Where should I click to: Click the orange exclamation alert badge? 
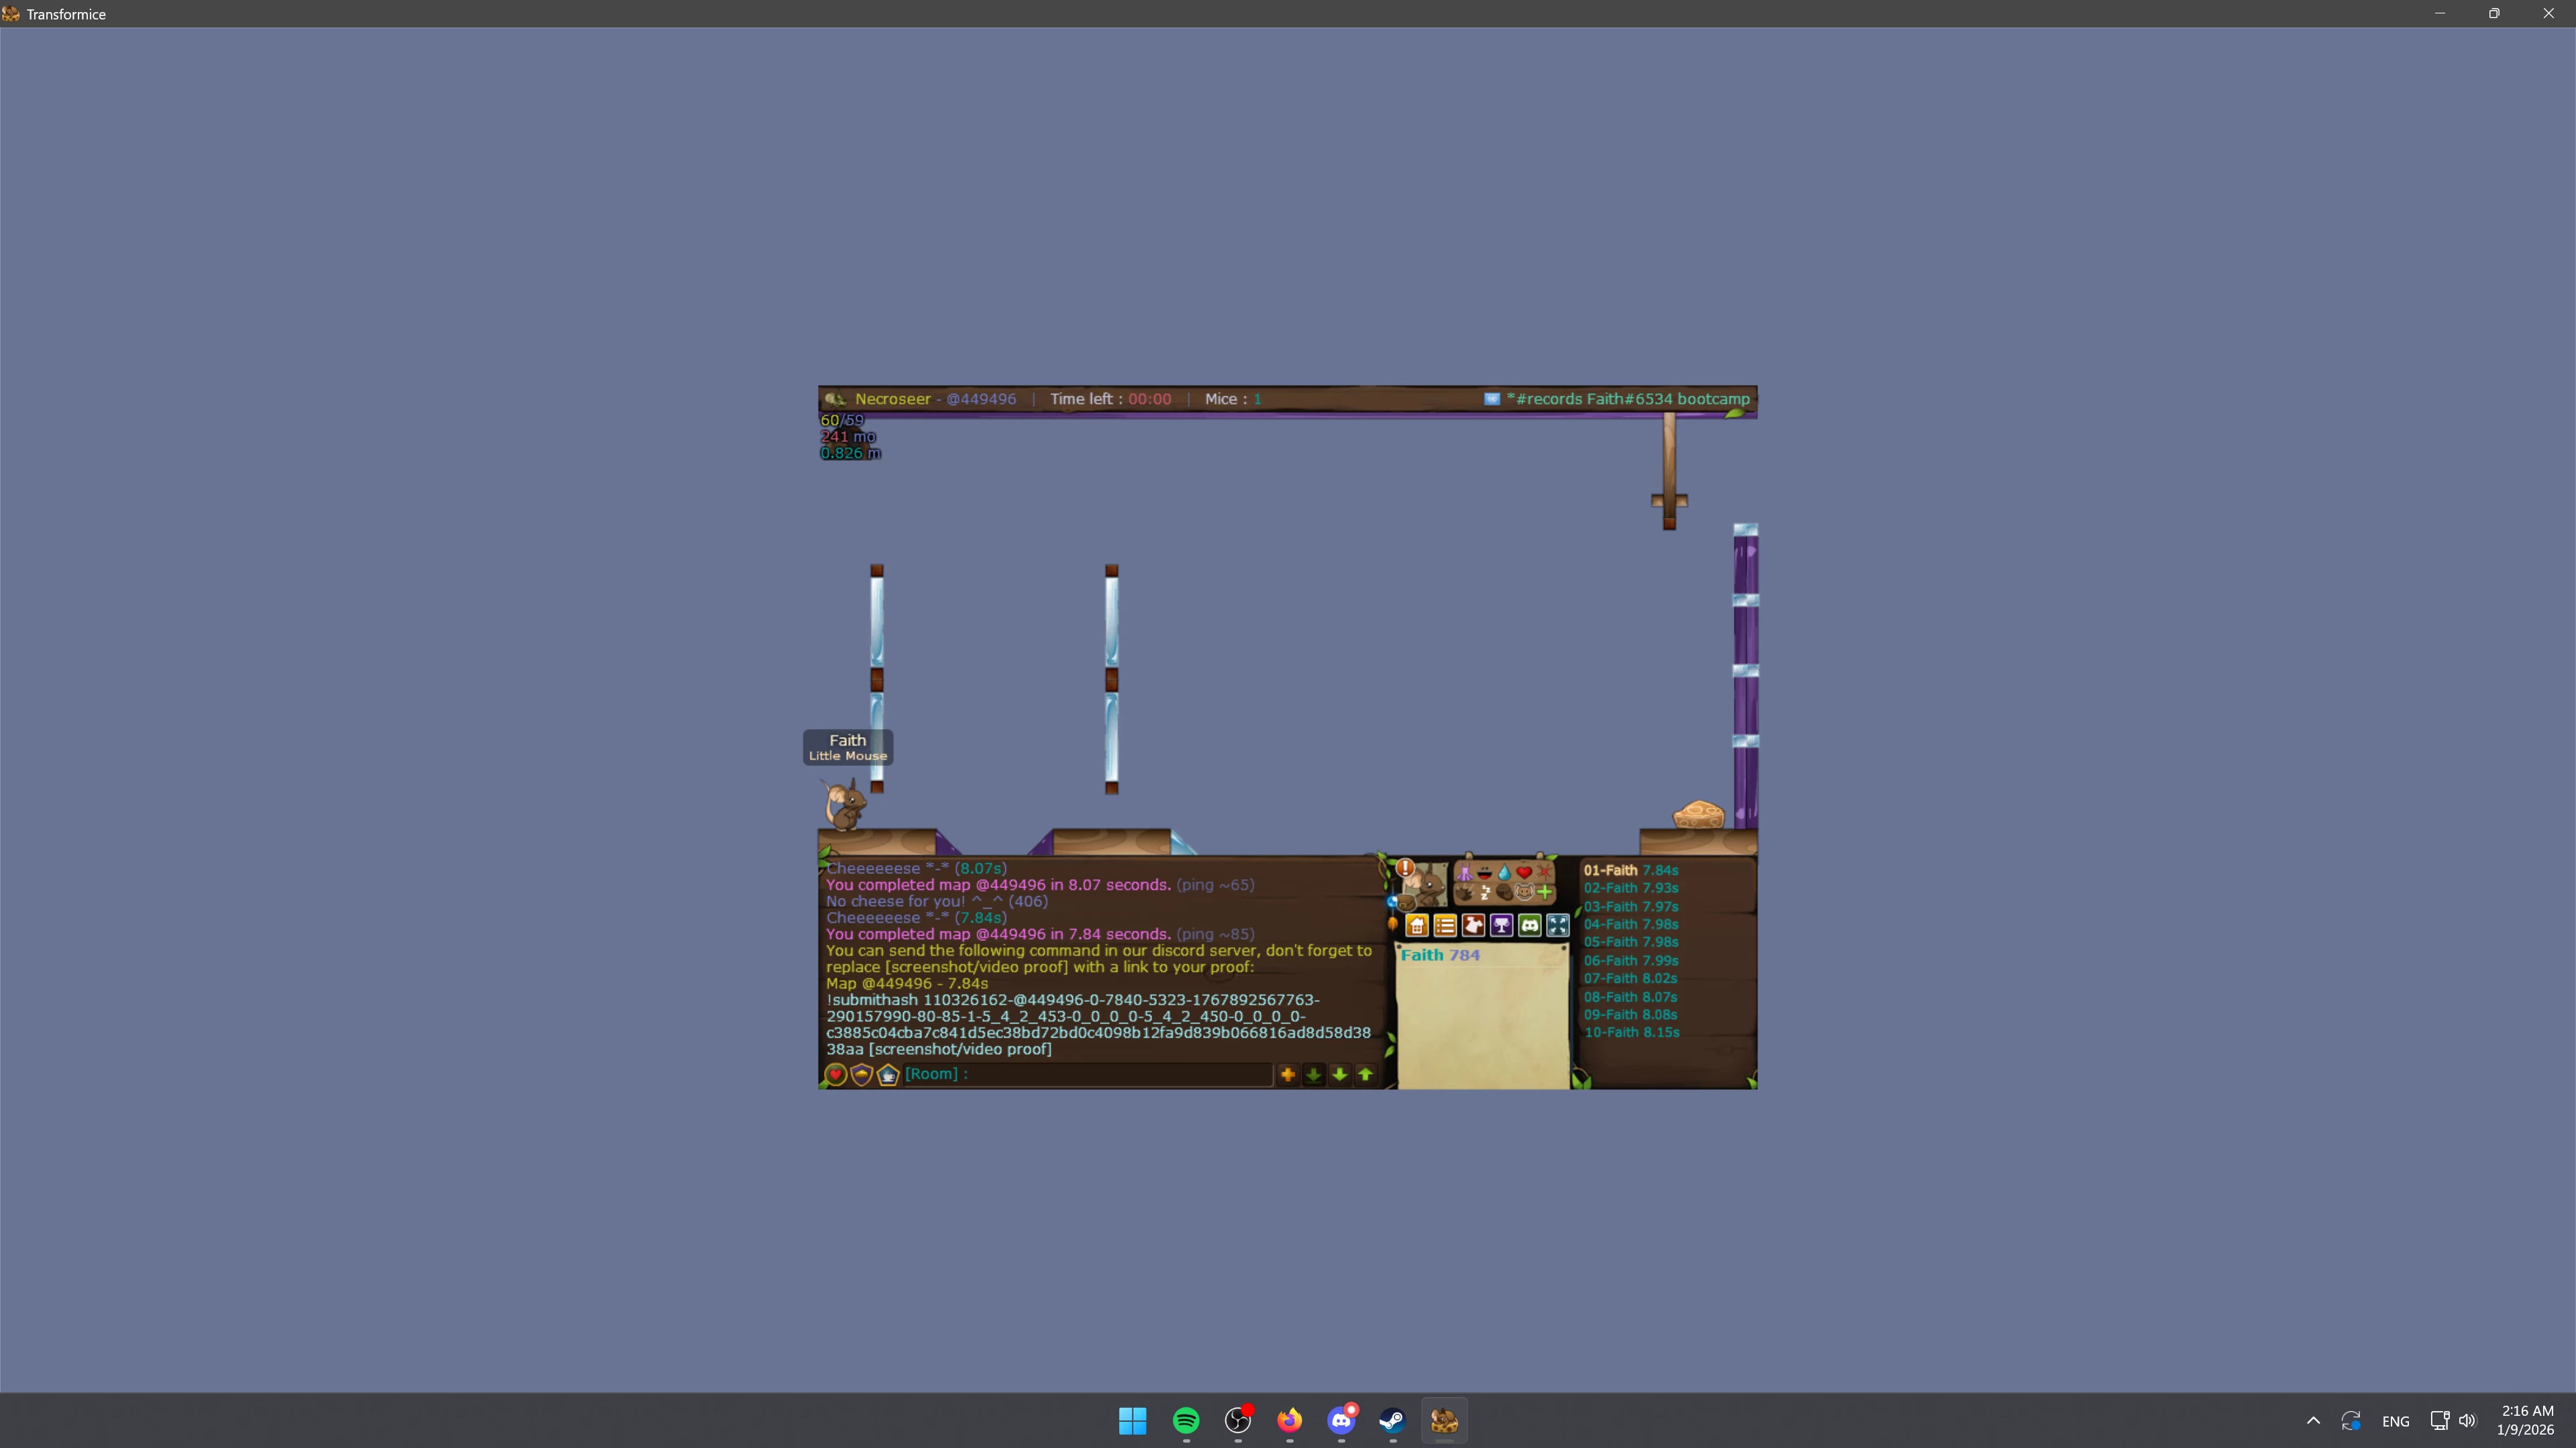click(1405, 869)
